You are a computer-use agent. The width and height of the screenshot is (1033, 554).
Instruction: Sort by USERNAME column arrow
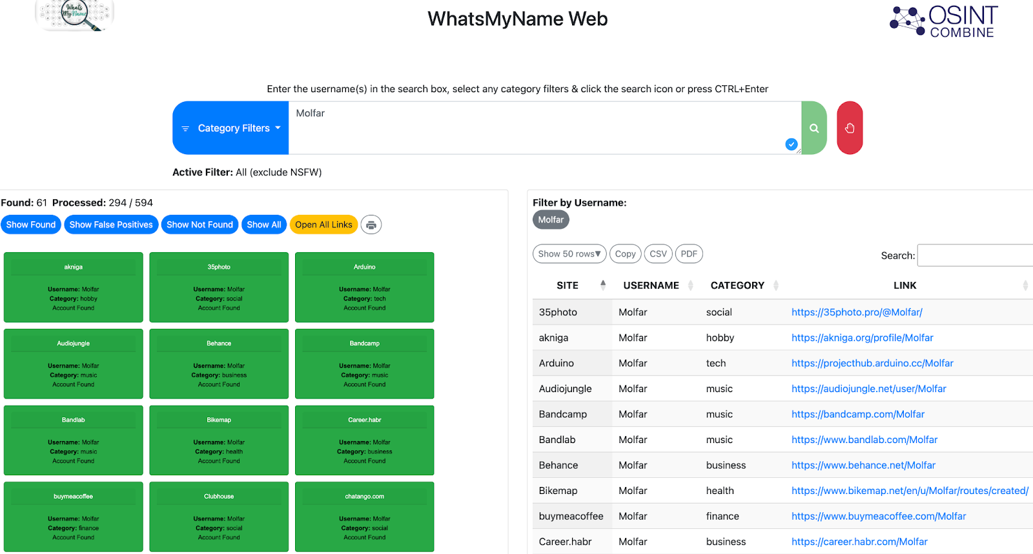[x=691, y=285]
